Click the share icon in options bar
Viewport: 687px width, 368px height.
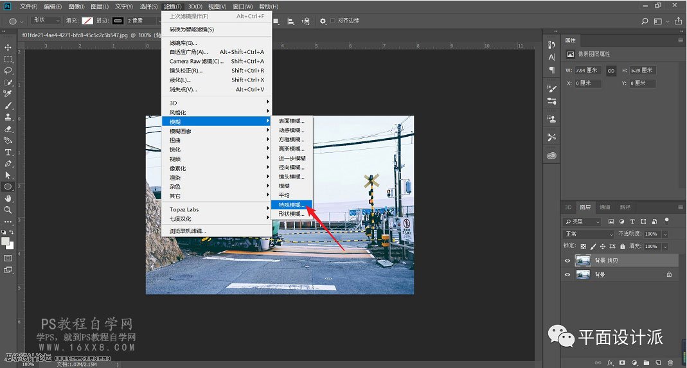click(x=679, y=21)
